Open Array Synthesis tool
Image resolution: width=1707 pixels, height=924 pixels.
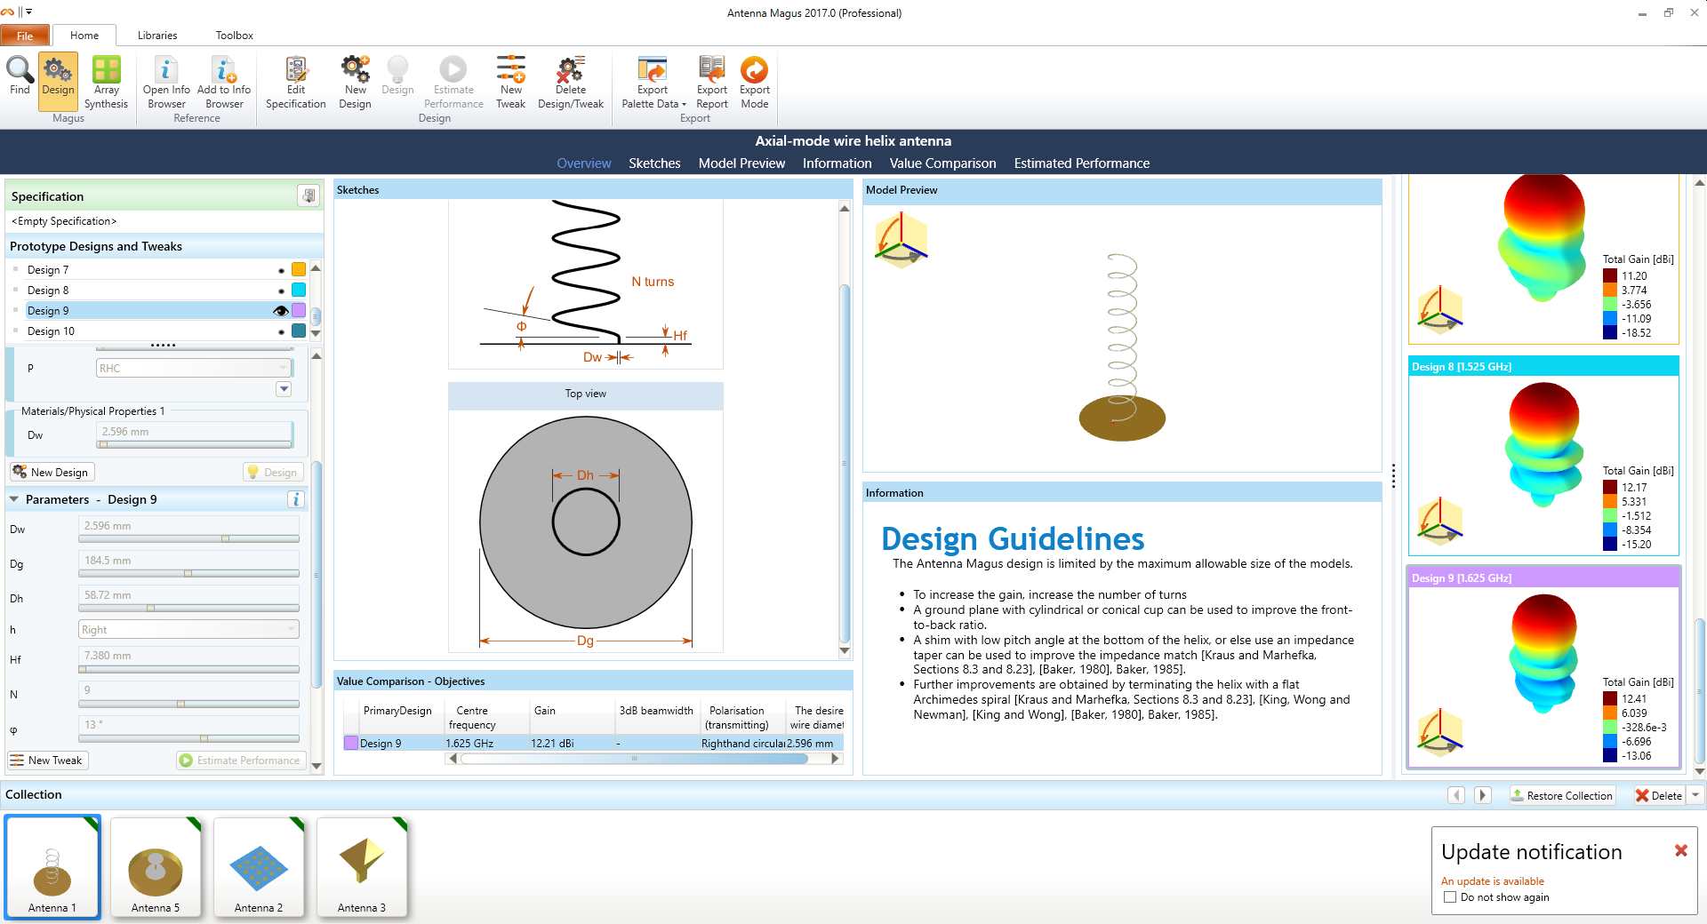point(106,69)
